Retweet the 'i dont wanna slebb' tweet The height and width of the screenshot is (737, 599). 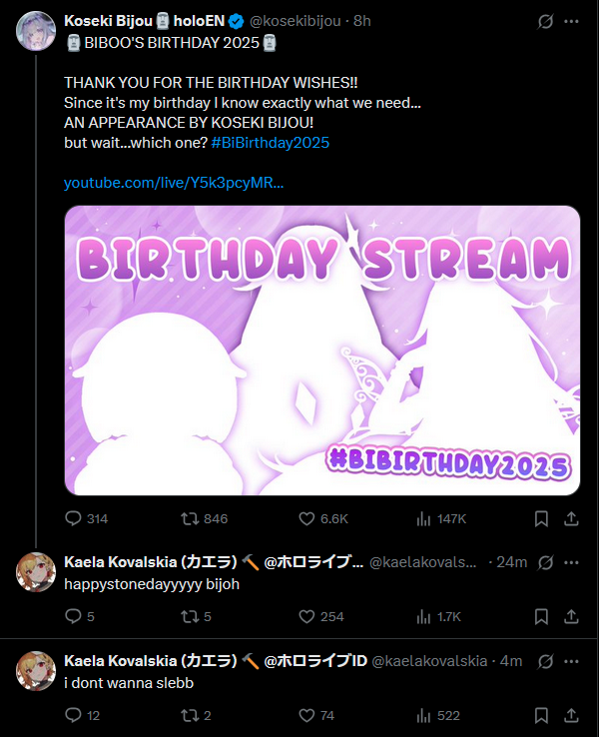click(190, 715)
